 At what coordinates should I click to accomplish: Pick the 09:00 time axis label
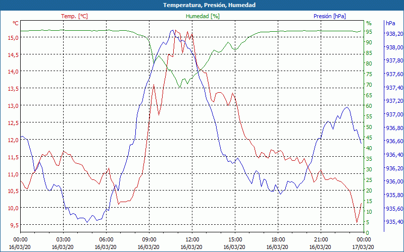tap(149, 239)
